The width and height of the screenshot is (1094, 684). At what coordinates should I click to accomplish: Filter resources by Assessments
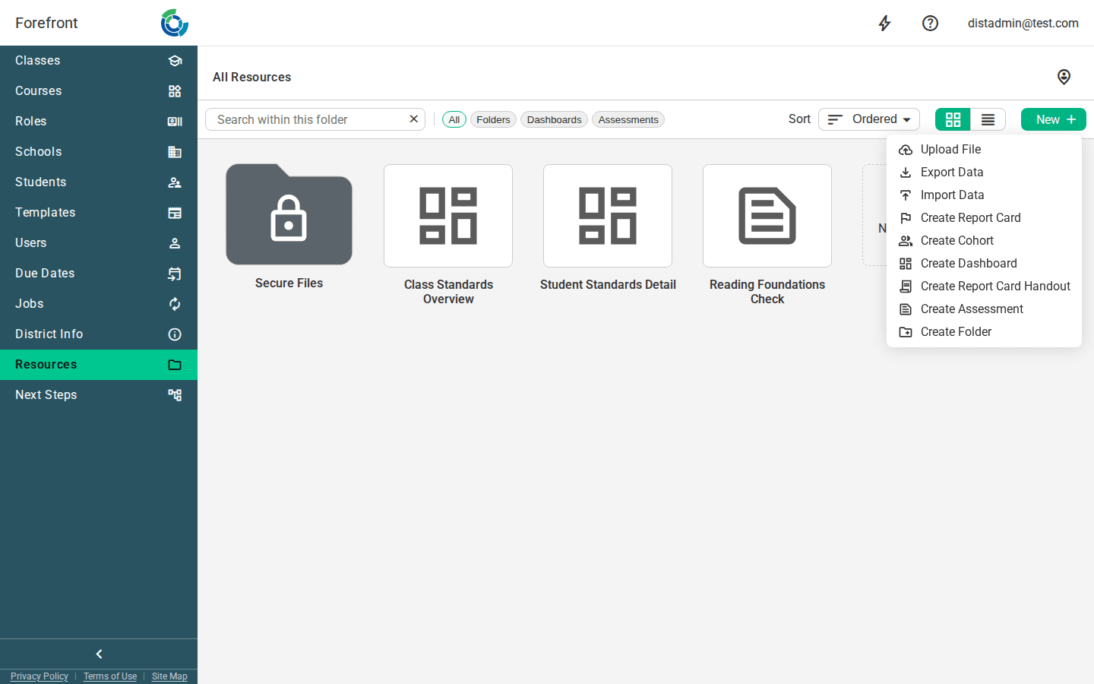point(628,119)
